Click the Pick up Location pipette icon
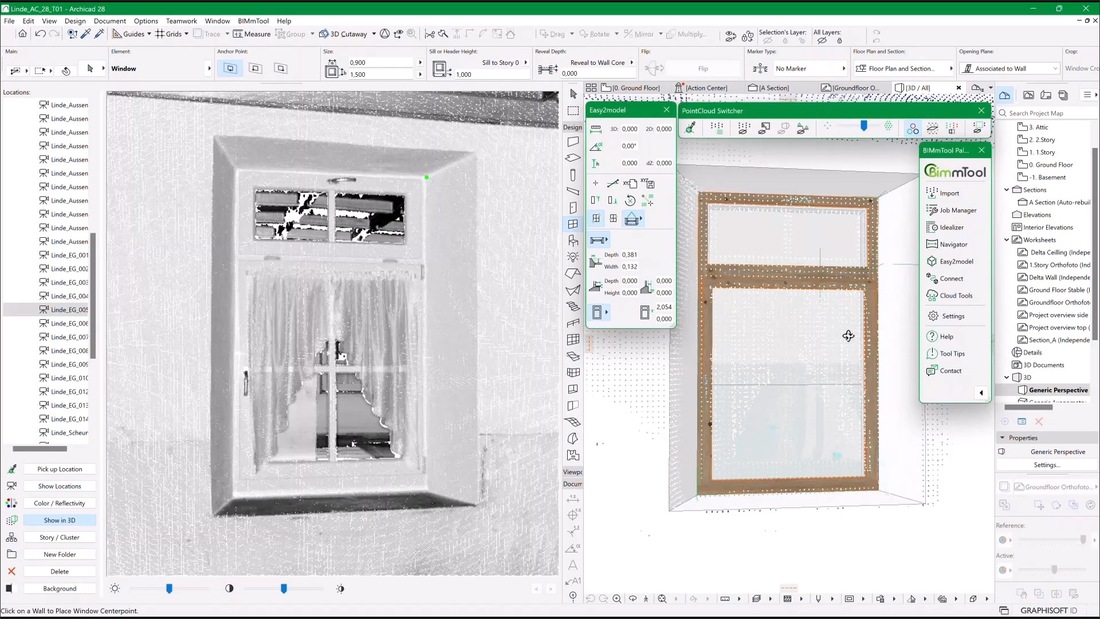Viewport: 1100px width, 619px height. click(x=11, y=469)
